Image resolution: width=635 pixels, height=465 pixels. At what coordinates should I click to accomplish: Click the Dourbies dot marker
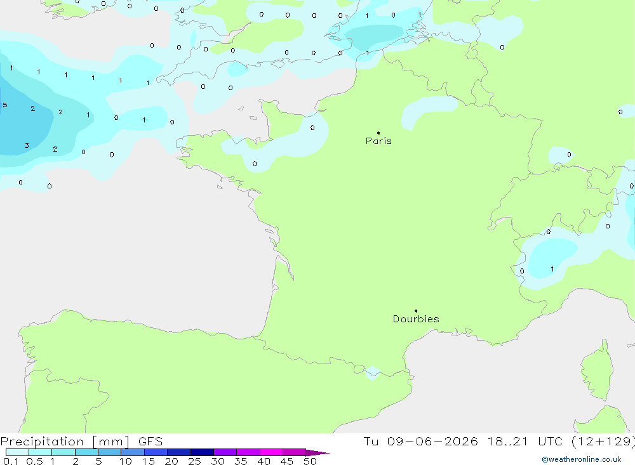[x=416, y=311]
